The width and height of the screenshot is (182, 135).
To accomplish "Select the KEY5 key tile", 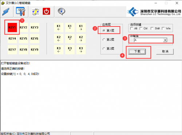I will pos(23,38).
